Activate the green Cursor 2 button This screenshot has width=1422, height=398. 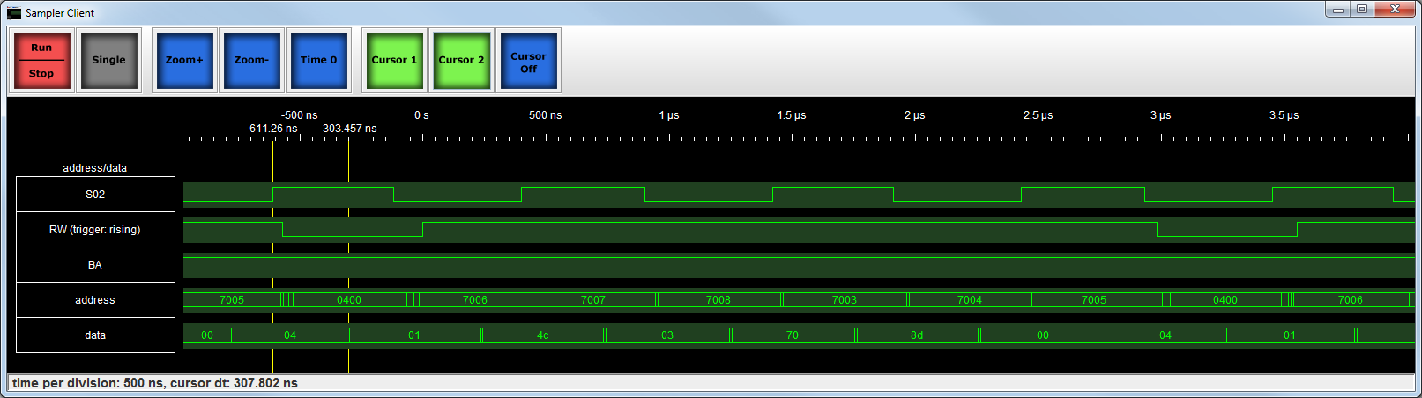click(x=461, y=61)
